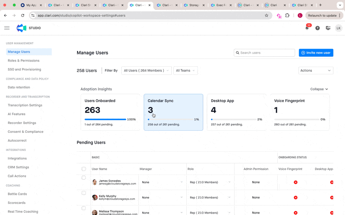The width and height of the screenshot is (345, 215).
Task: Open SSO and Provisioning settings
Action: (25, 69)
